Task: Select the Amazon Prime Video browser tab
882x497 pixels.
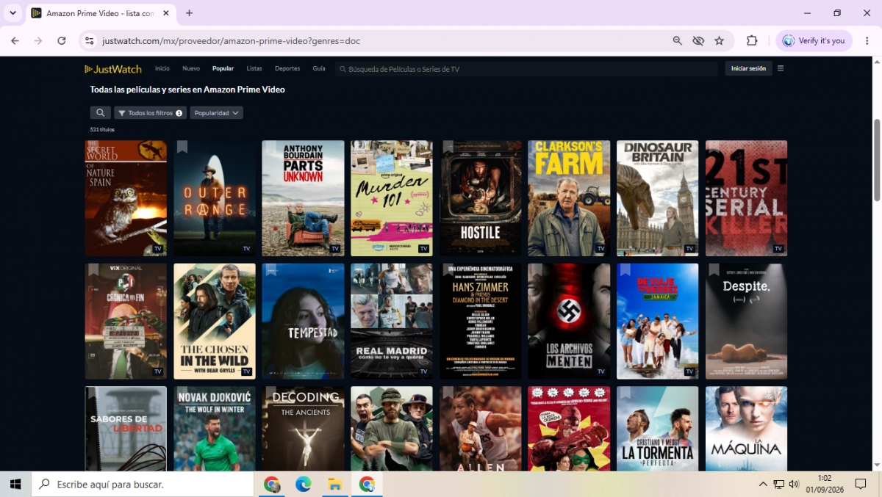Action: point(101,13)
